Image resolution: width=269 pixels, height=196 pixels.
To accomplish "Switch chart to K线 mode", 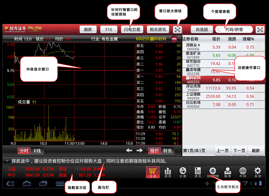I will point(37,151).
